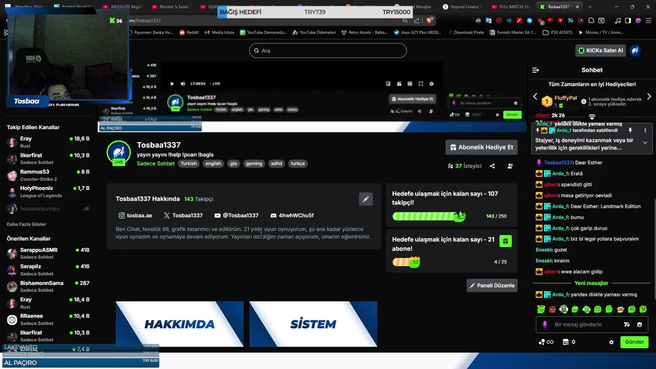
Task: Select the gaming tag
Action: tap(254, 163)
